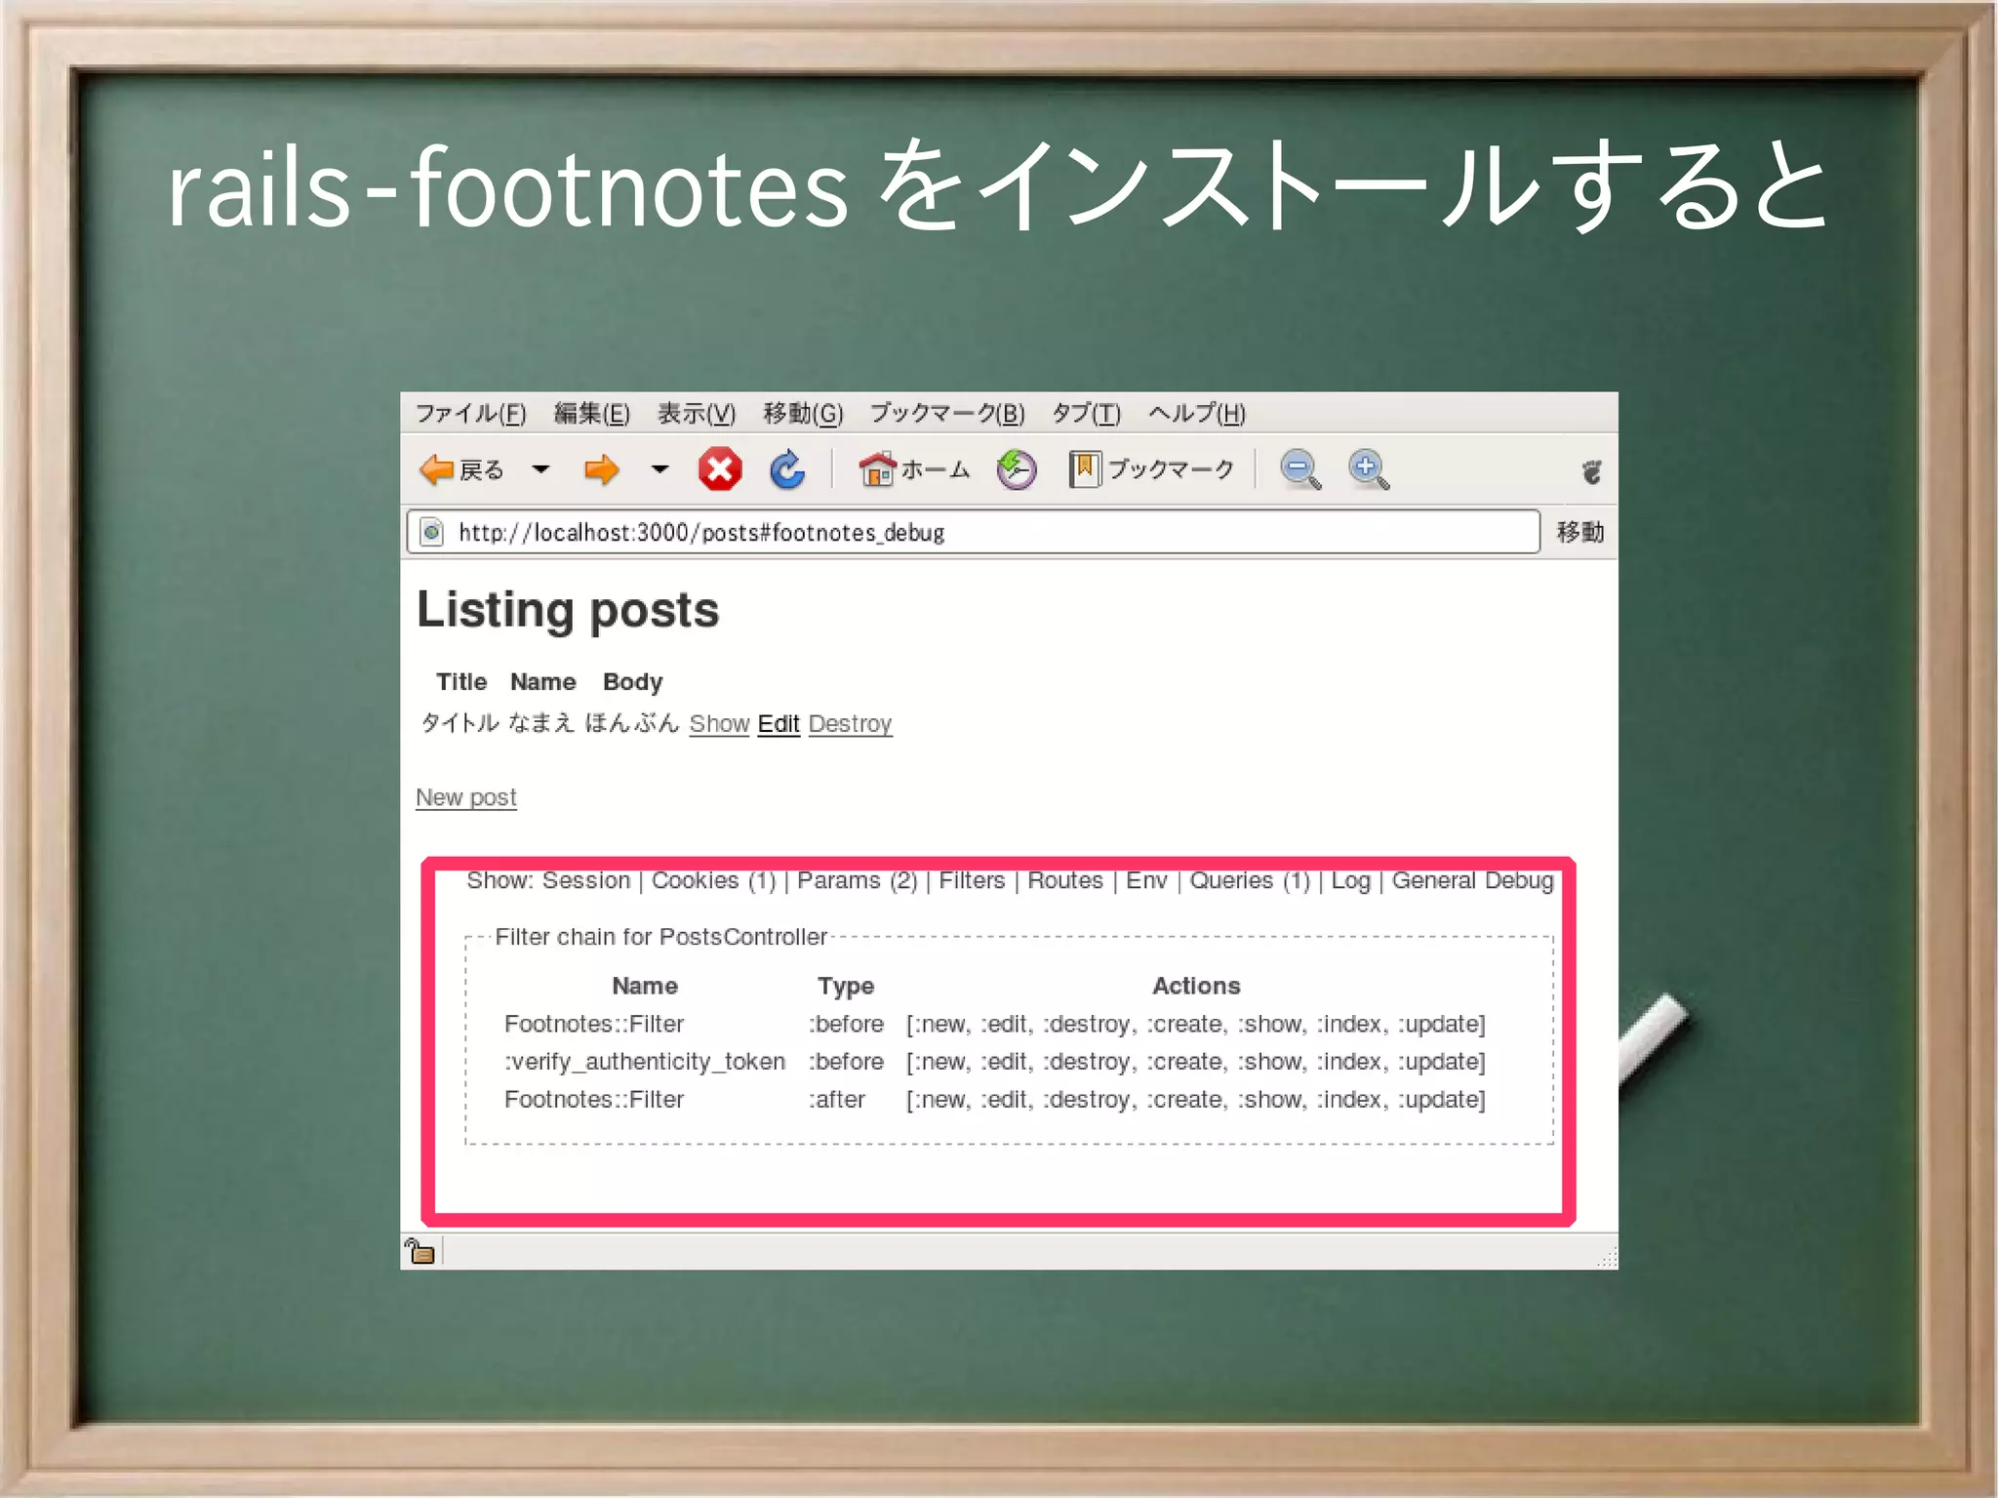Open the タブ(T) menu
Screen dimensions: 1998x1498
click(x=1086, y=414)
